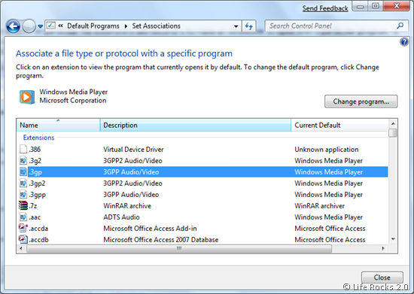
Task: Close the window with red X
Action: (397, 6)
